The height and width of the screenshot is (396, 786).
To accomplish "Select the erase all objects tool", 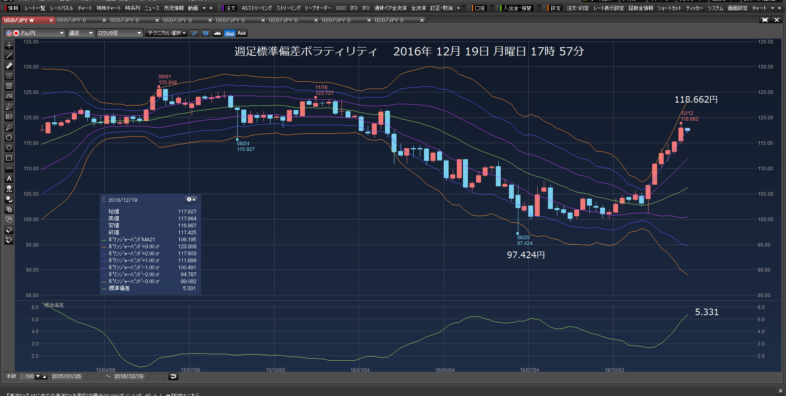I will pos(9,240).
